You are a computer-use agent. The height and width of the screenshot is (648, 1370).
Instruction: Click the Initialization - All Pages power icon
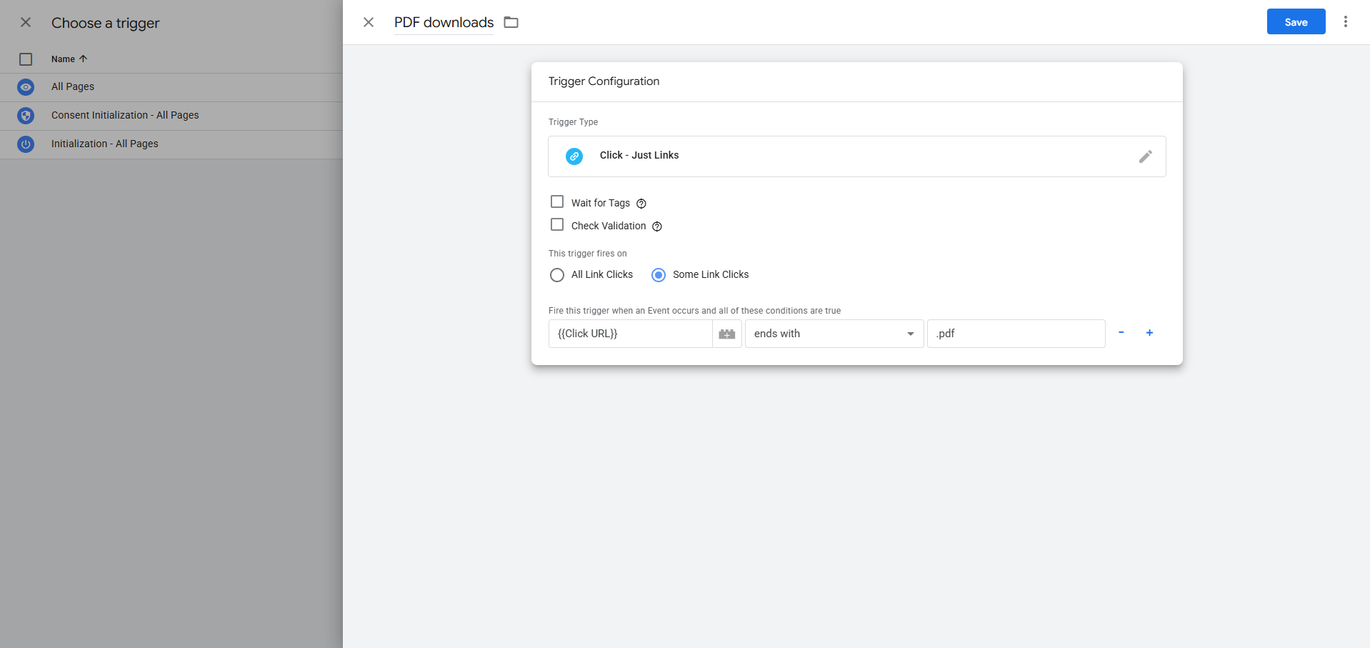click(26, 144)
